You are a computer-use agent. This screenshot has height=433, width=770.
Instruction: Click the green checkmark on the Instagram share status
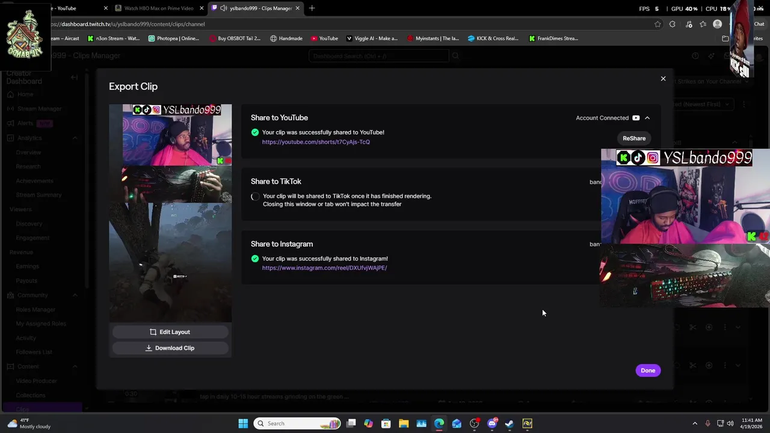pyautogui.click(x=255, y=259)
